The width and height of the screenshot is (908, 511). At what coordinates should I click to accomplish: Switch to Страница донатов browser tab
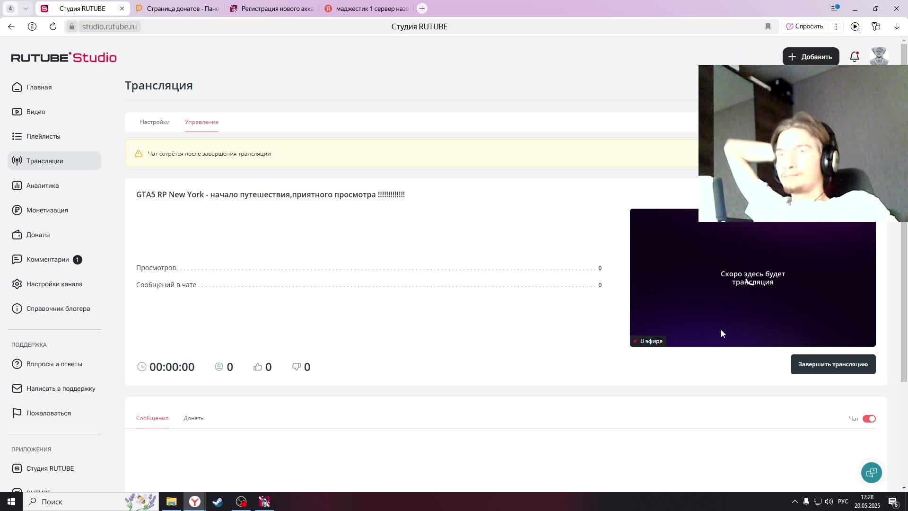177,9
